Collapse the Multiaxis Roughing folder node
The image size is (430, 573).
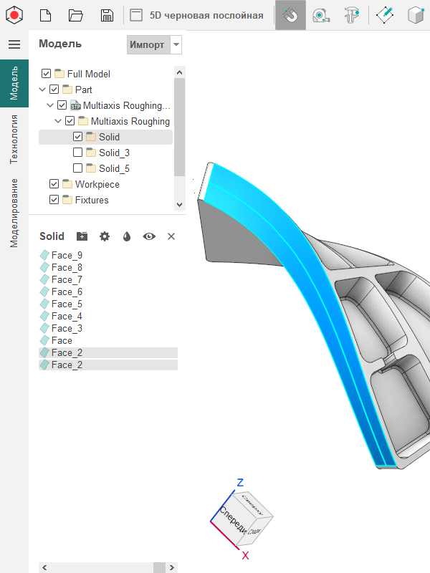tap(58, 121)
